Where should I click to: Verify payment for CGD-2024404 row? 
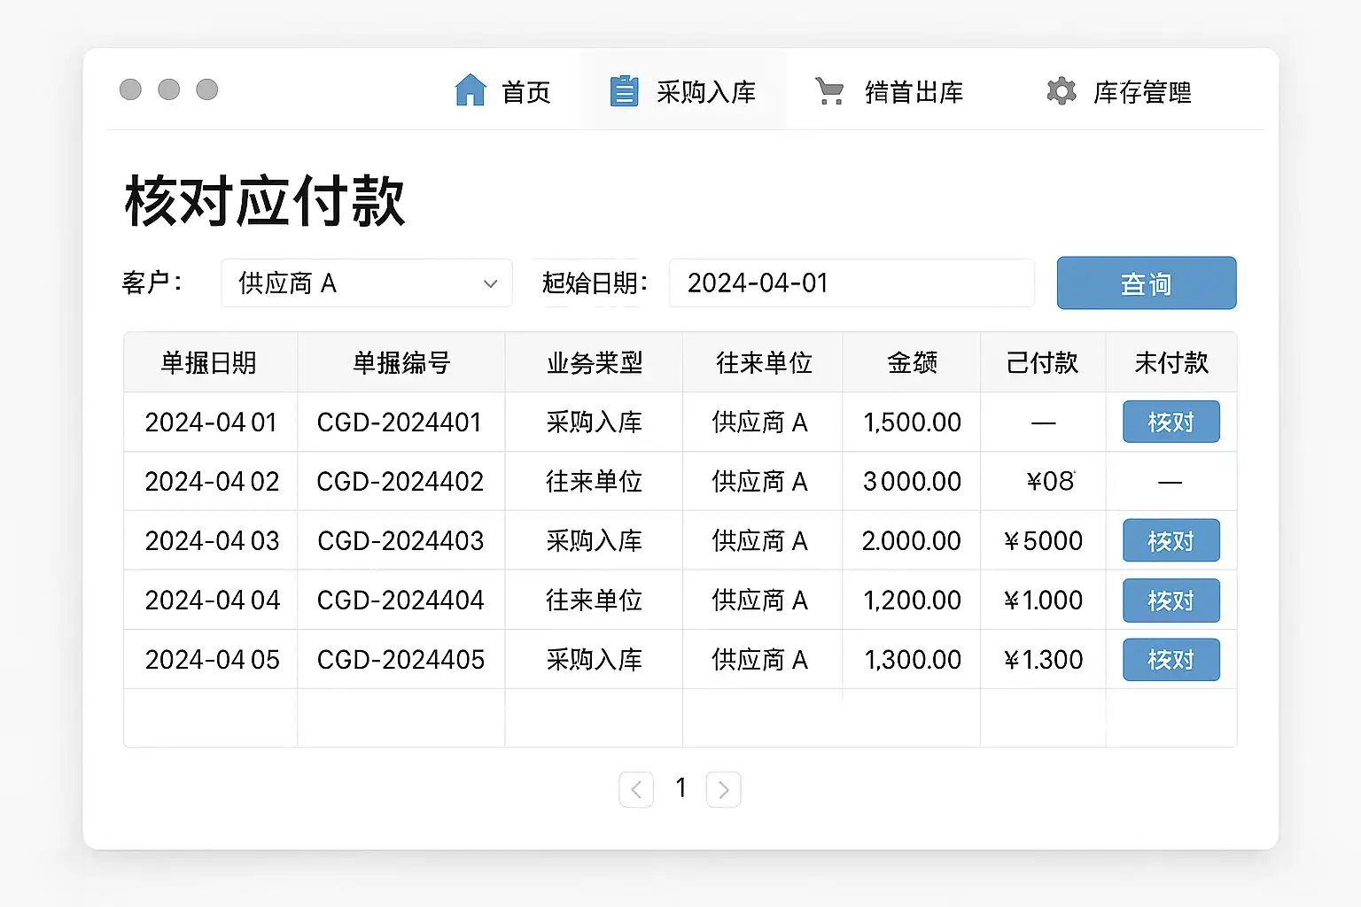[x=1170, y=601]
